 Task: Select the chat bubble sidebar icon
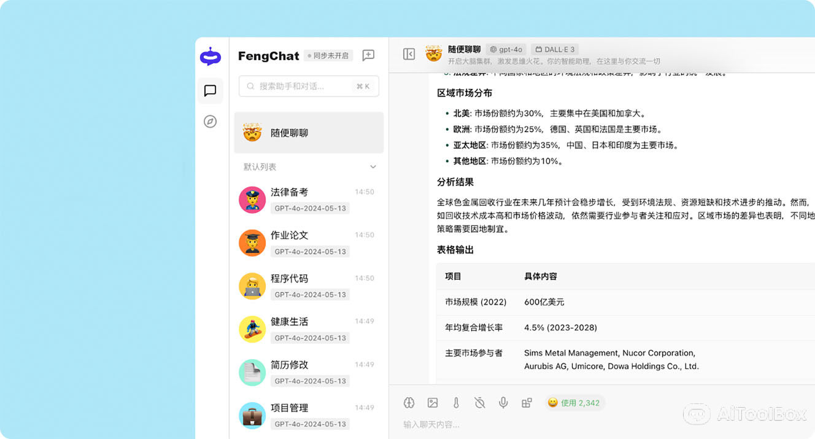tap(211, 91)
